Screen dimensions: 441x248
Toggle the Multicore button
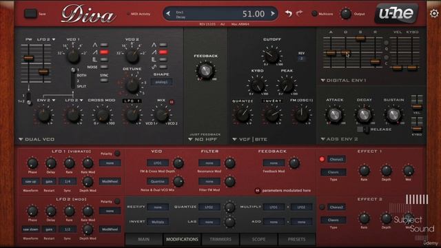pyautogui.click(x=314, y=14)
